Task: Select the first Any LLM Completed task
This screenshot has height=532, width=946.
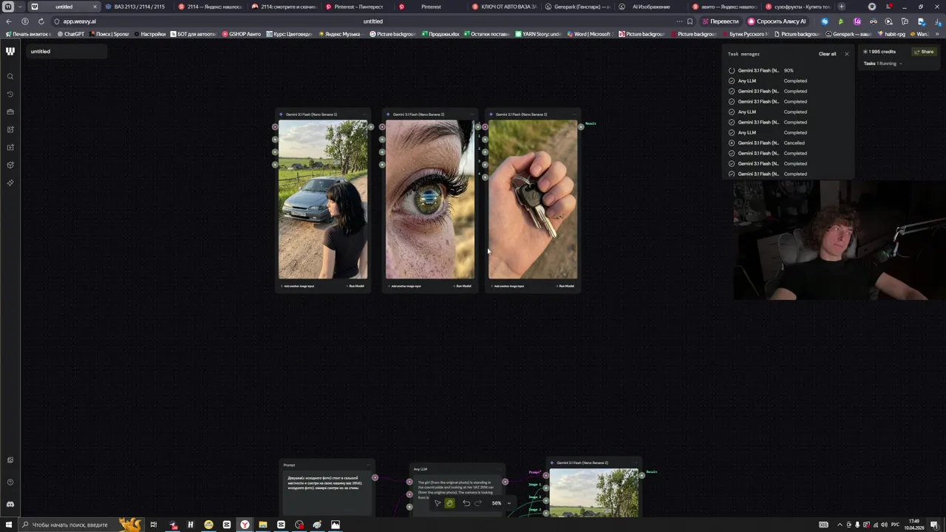Action: pyautogui.click(x=788, y=81)
